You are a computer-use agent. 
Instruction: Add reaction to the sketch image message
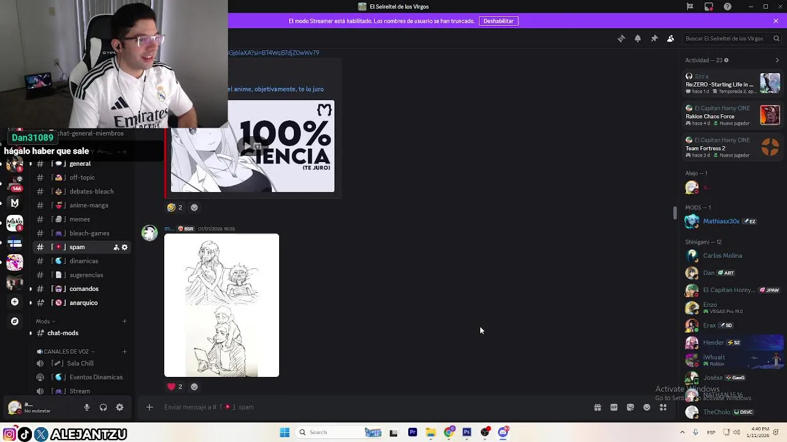(194, 387)
